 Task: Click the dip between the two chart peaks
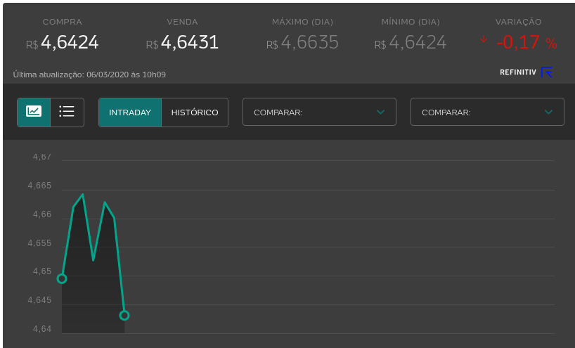coord(93,259)
